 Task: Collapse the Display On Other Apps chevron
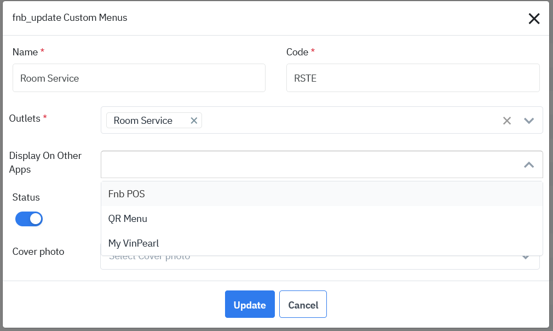pyautogui.click(x=529, y=164)
